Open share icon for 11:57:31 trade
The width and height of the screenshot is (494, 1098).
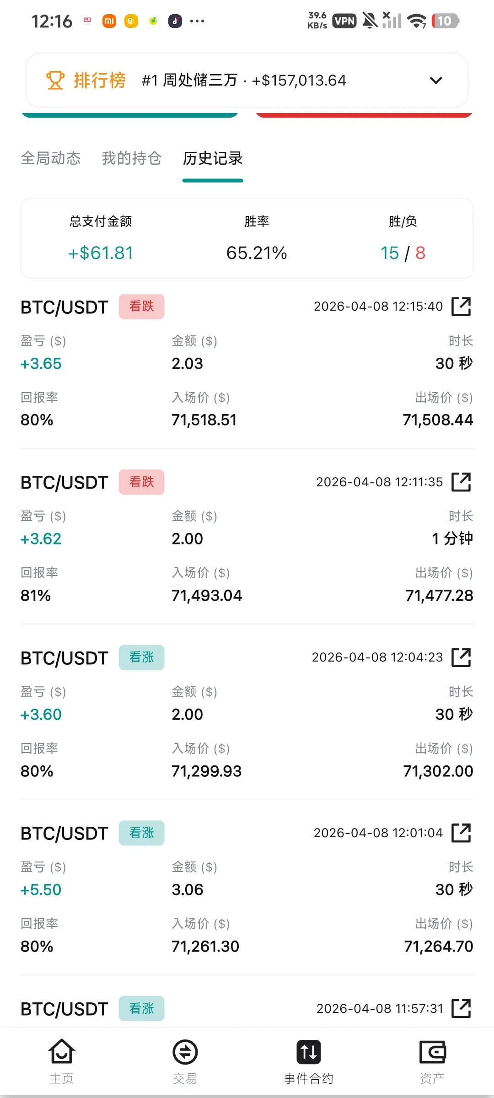point(461,1008)
